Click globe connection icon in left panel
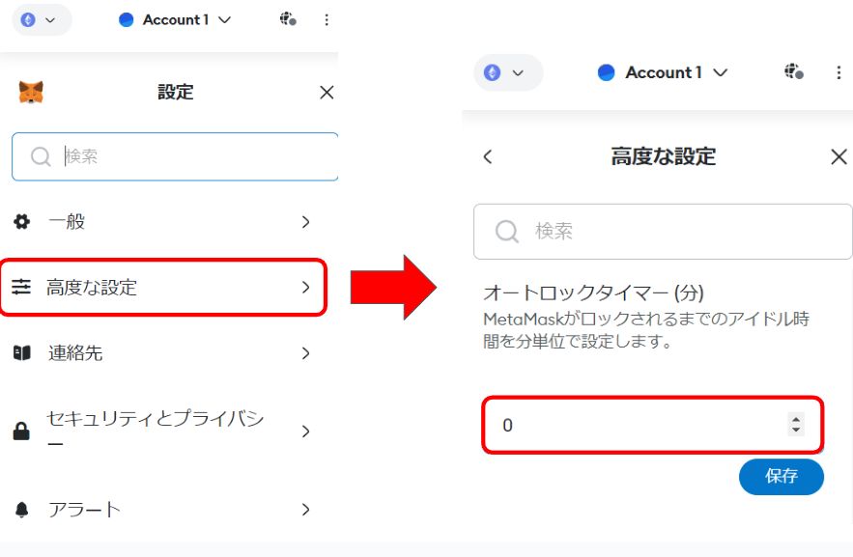853x557 pixels. [288, 19]
